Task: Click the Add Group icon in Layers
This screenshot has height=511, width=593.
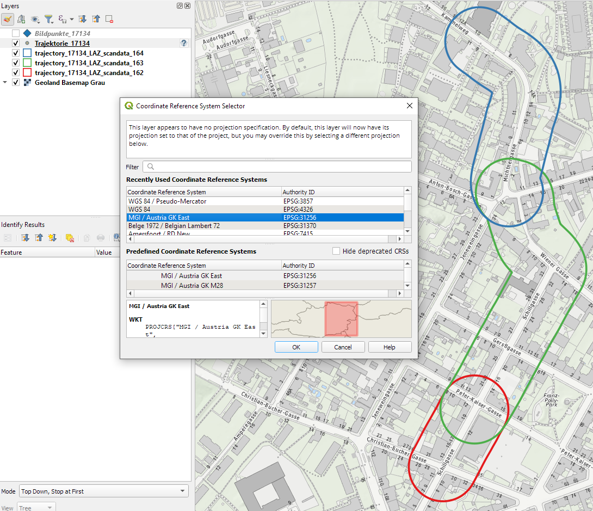Action: pyautogui.click(x=21, y=20)
